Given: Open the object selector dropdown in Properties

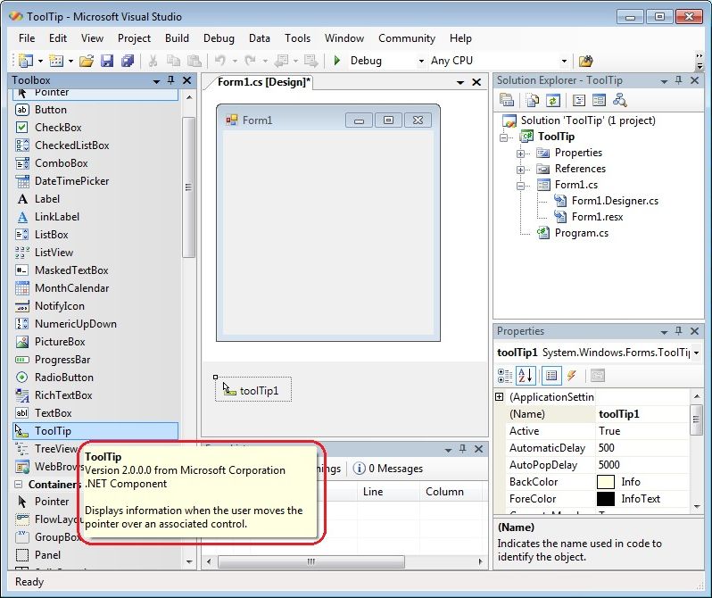Looking at the screenshot, I should pyautogui.click(x=696, y=353).
